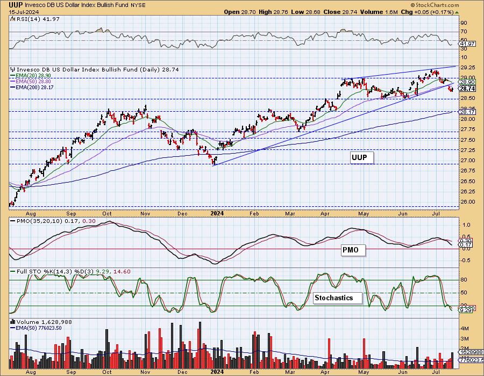Click the 27.00 label on the price axis
The height and width of the screenshot is (376, 484).
coord(468,160)
